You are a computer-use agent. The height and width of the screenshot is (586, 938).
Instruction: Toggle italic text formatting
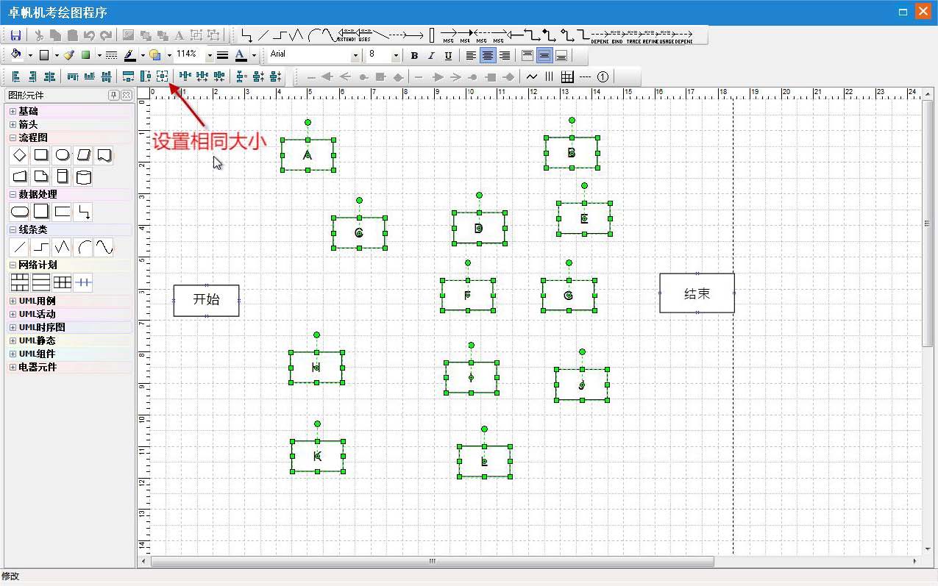click(x=431, y=55)
